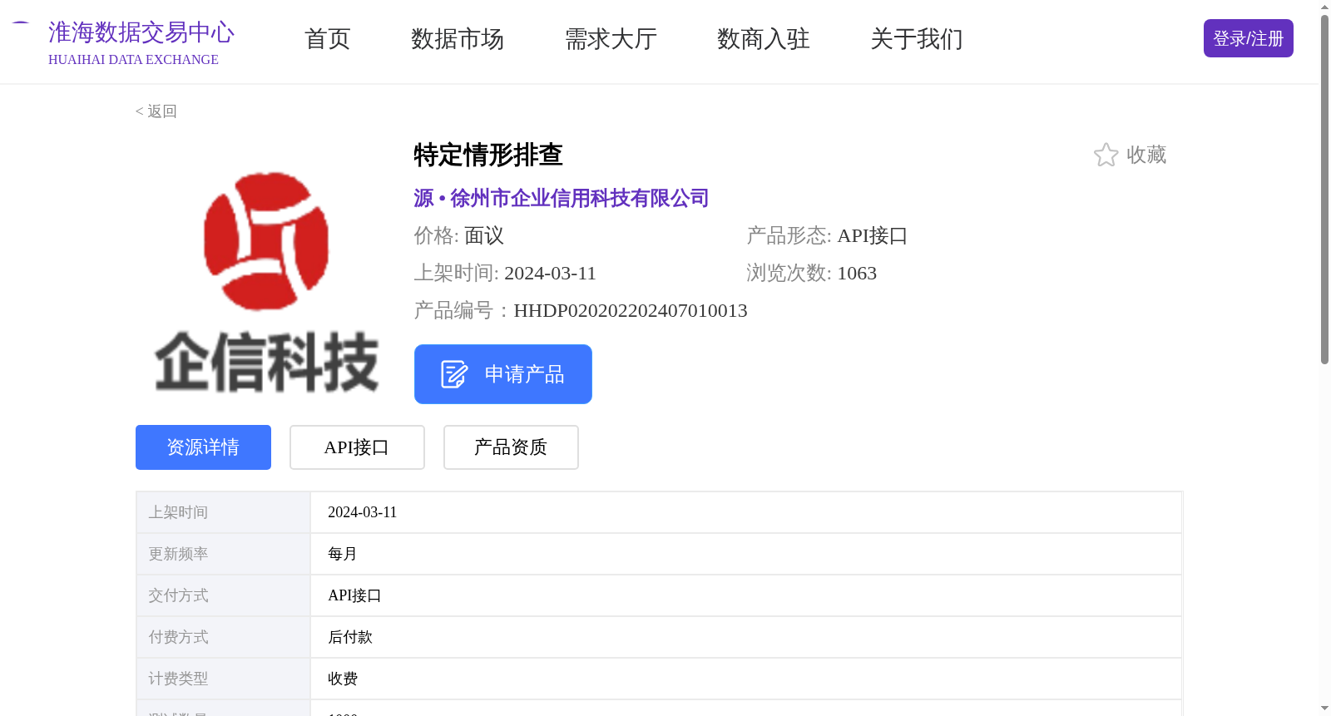The width and height of the screenshot is (1331, 716).
Task: Open the 淮海数据交易中心 site logo
Action: pyautogui.click(x=123, y=42)
